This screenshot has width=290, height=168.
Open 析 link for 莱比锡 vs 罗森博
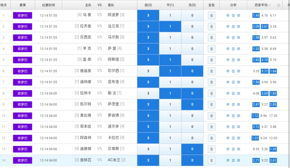pyautogui.click(x=228, y=116)
